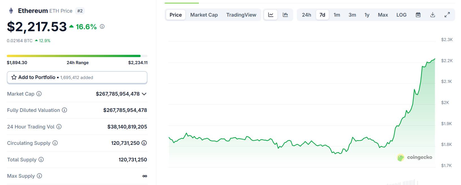Open the price change info icon beside 16.6%

click(102, 26)
